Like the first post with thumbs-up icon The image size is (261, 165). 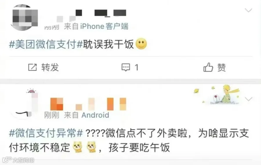[x=208, y=67]
